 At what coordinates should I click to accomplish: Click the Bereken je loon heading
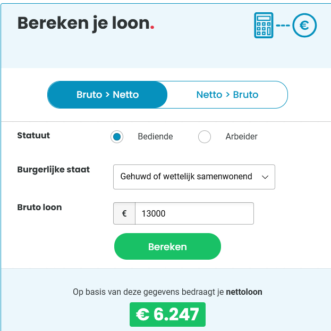tap(86, 23)
